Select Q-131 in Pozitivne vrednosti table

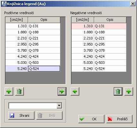44,26
